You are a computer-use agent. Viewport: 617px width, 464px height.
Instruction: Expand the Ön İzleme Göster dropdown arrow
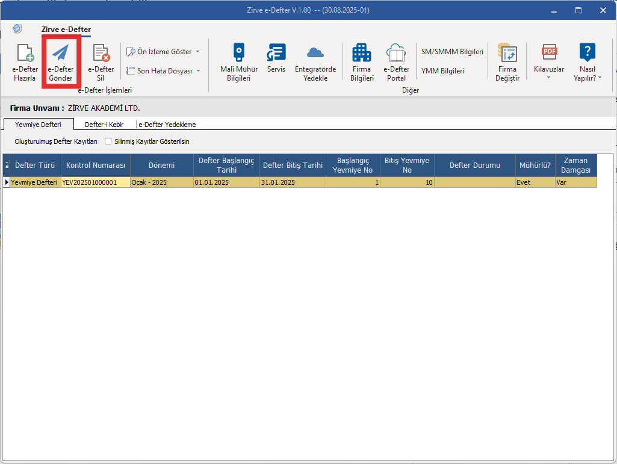pos(198,52)
